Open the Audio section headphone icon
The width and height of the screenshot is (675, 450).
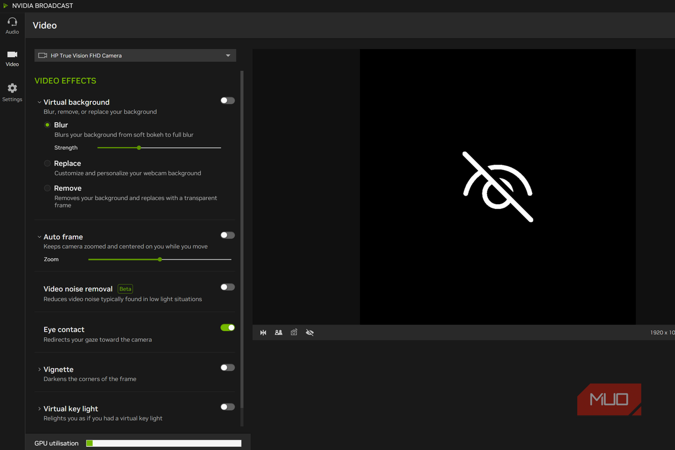12,22
